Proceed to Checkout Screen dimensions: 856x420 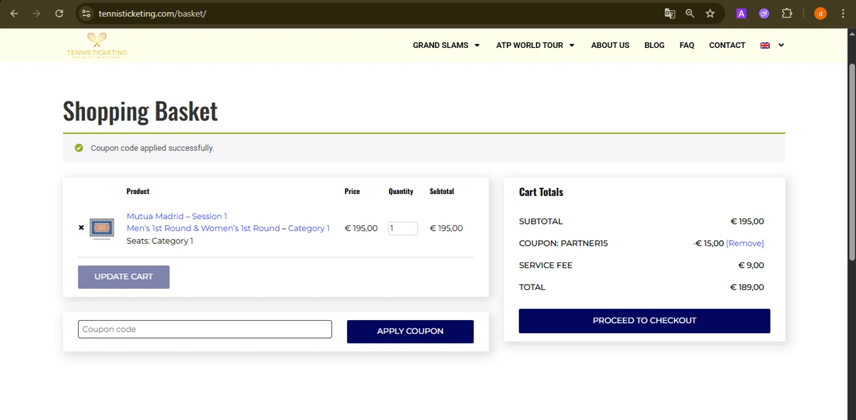[x=644, y=321]
